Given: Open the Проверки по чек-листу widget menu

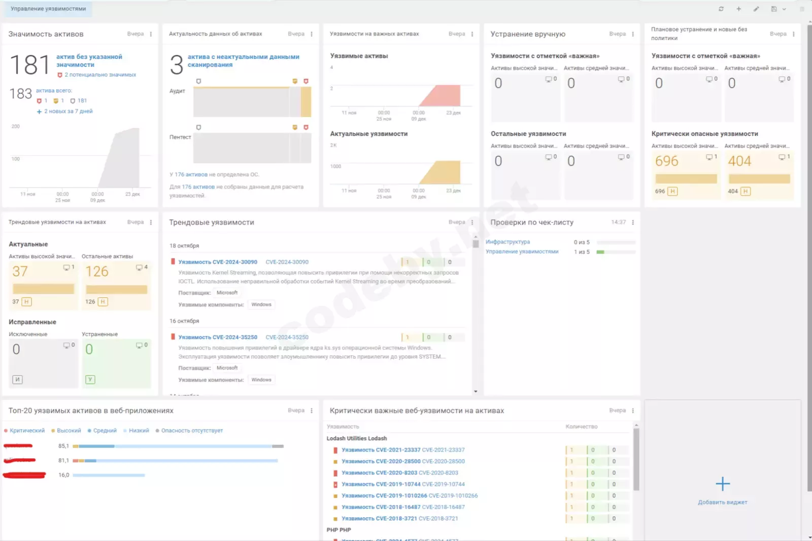Looking at the screenshot, I should click(633, 222).
